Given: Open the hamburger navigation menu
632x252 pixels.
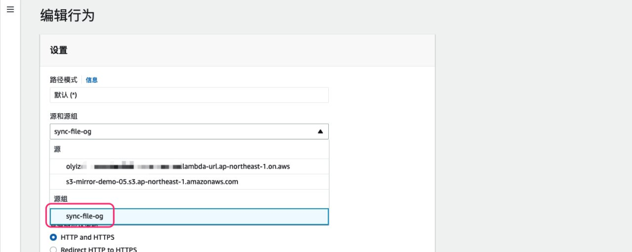Looking at the screenshot, I should coord(10,10).
